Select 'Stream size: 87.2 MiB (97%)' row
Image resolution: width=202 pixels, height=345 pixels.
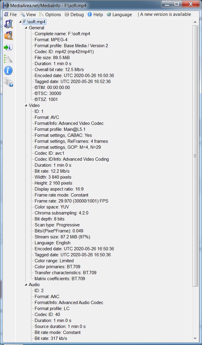pos(62,237)
